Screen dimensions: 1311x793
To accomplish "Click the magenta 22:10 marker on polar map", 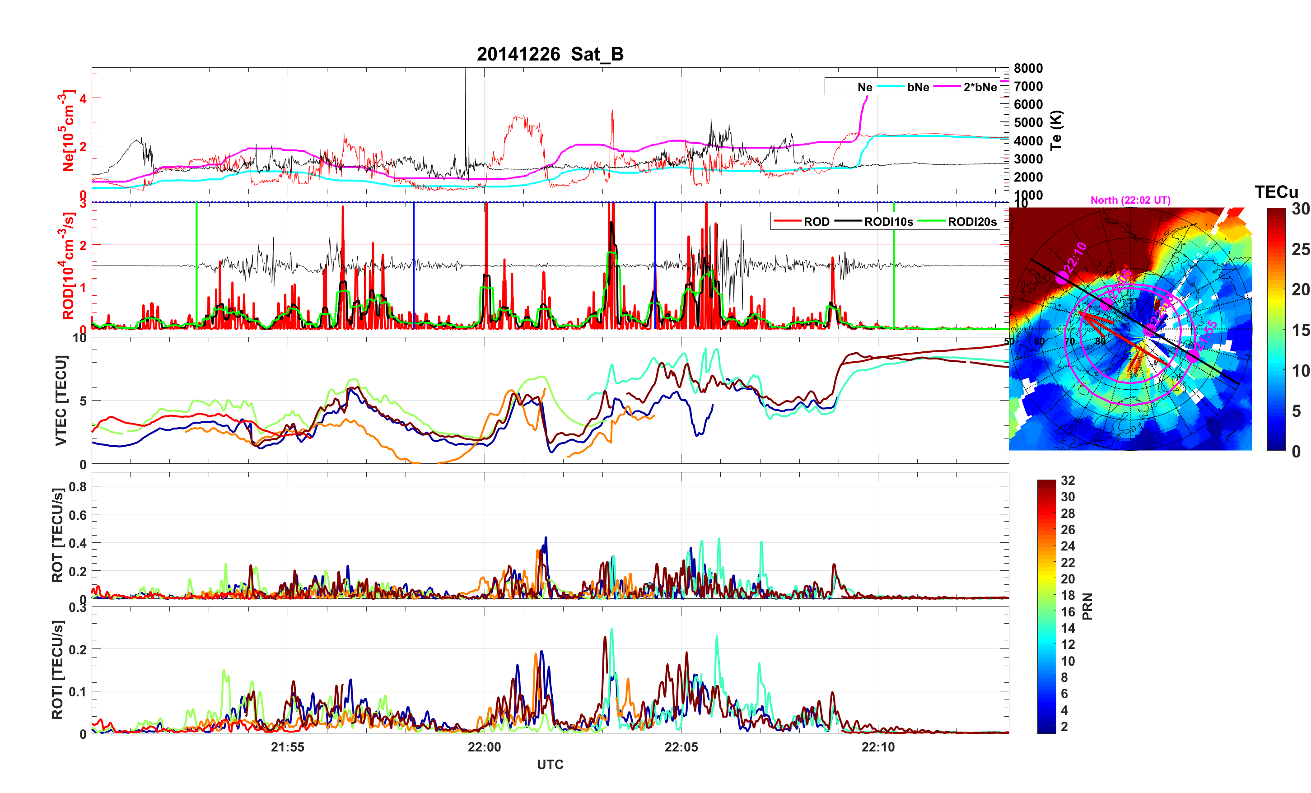I will tap(1061, 278).
